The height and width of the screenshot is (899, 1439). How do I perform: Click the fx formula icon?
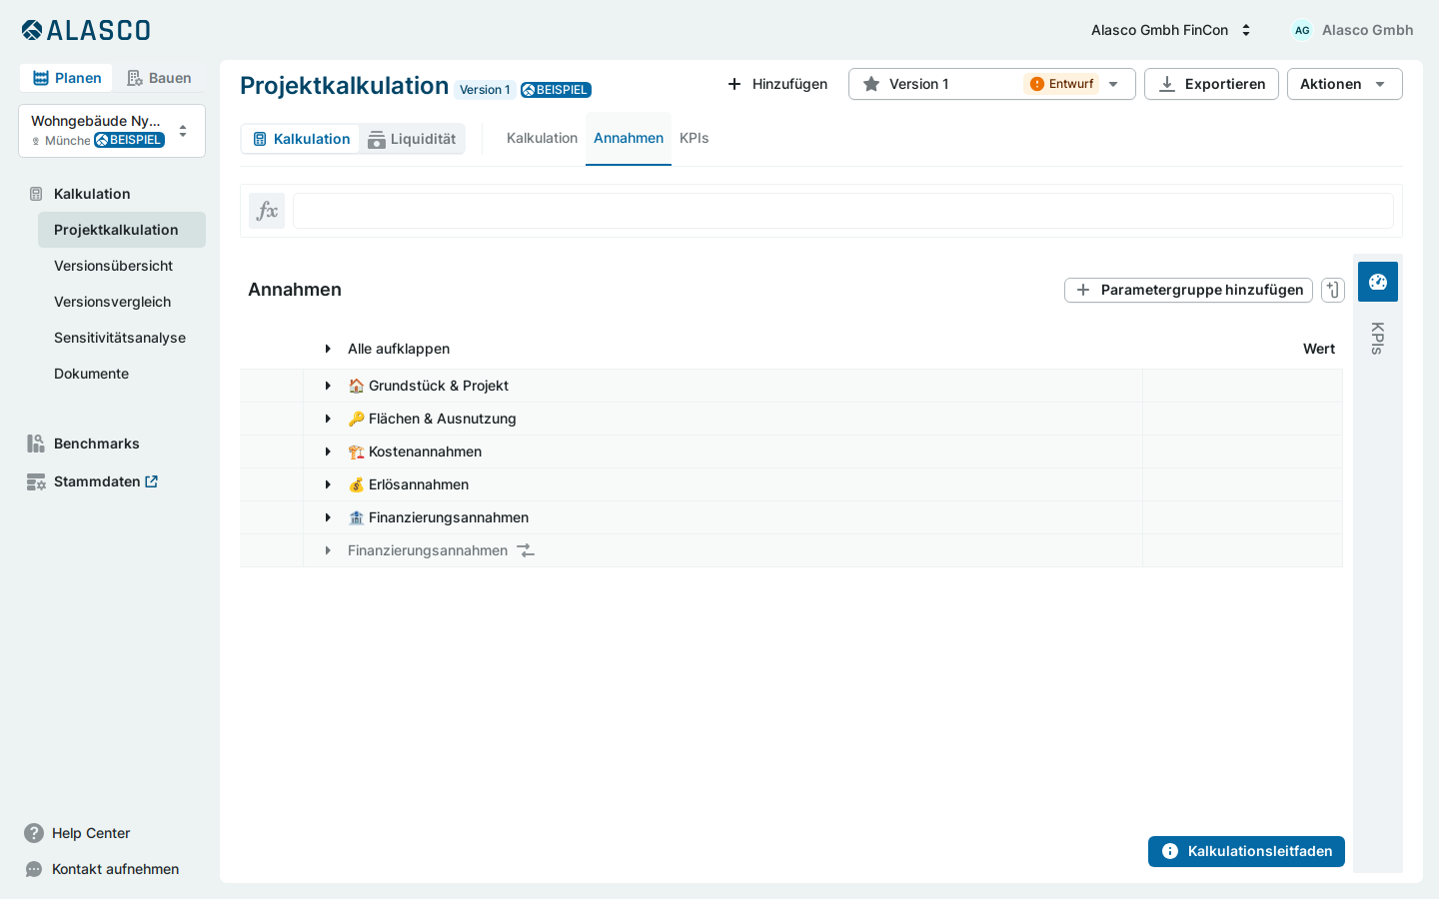[x=267, y=211]
